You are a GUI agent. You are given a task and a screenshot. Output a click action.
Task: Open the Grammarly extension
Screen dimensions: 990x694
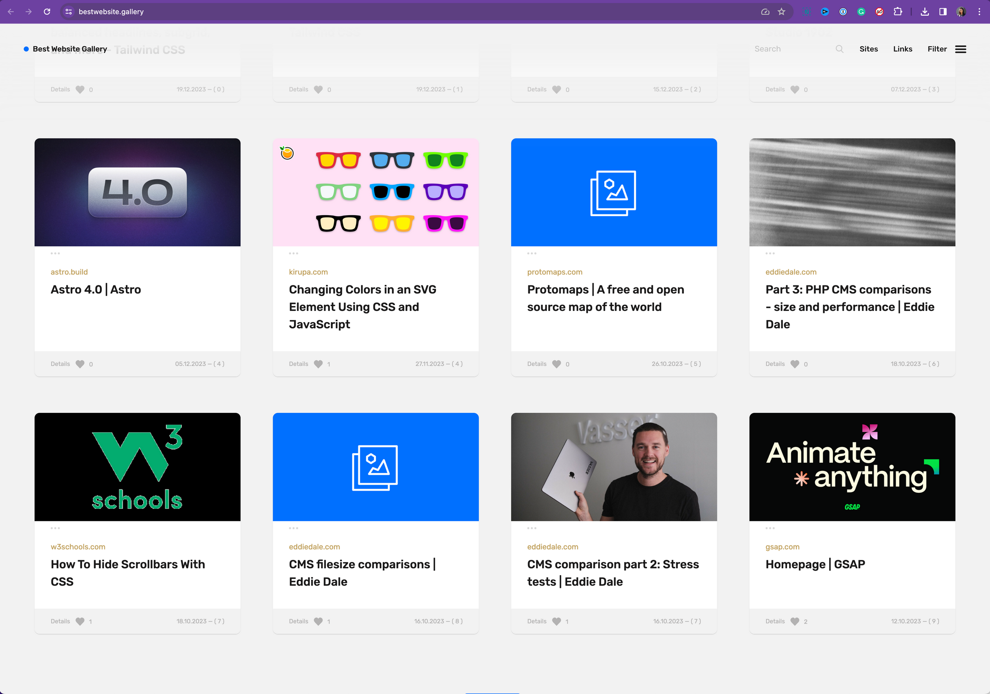click(x=861, y=12)
